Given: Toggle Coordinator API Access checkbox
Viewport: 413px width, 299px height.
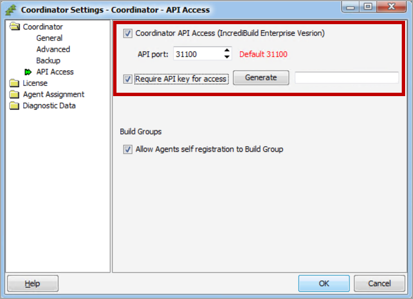Looking at the screenshot, I should 128,33.
